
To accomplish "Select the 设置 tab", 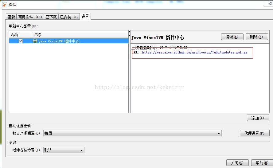I will coord(85,16).
